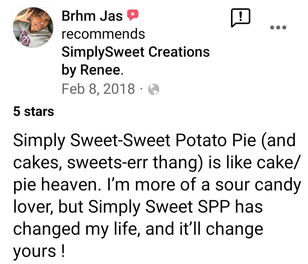Click the dot separator after the date

(141, 89)
